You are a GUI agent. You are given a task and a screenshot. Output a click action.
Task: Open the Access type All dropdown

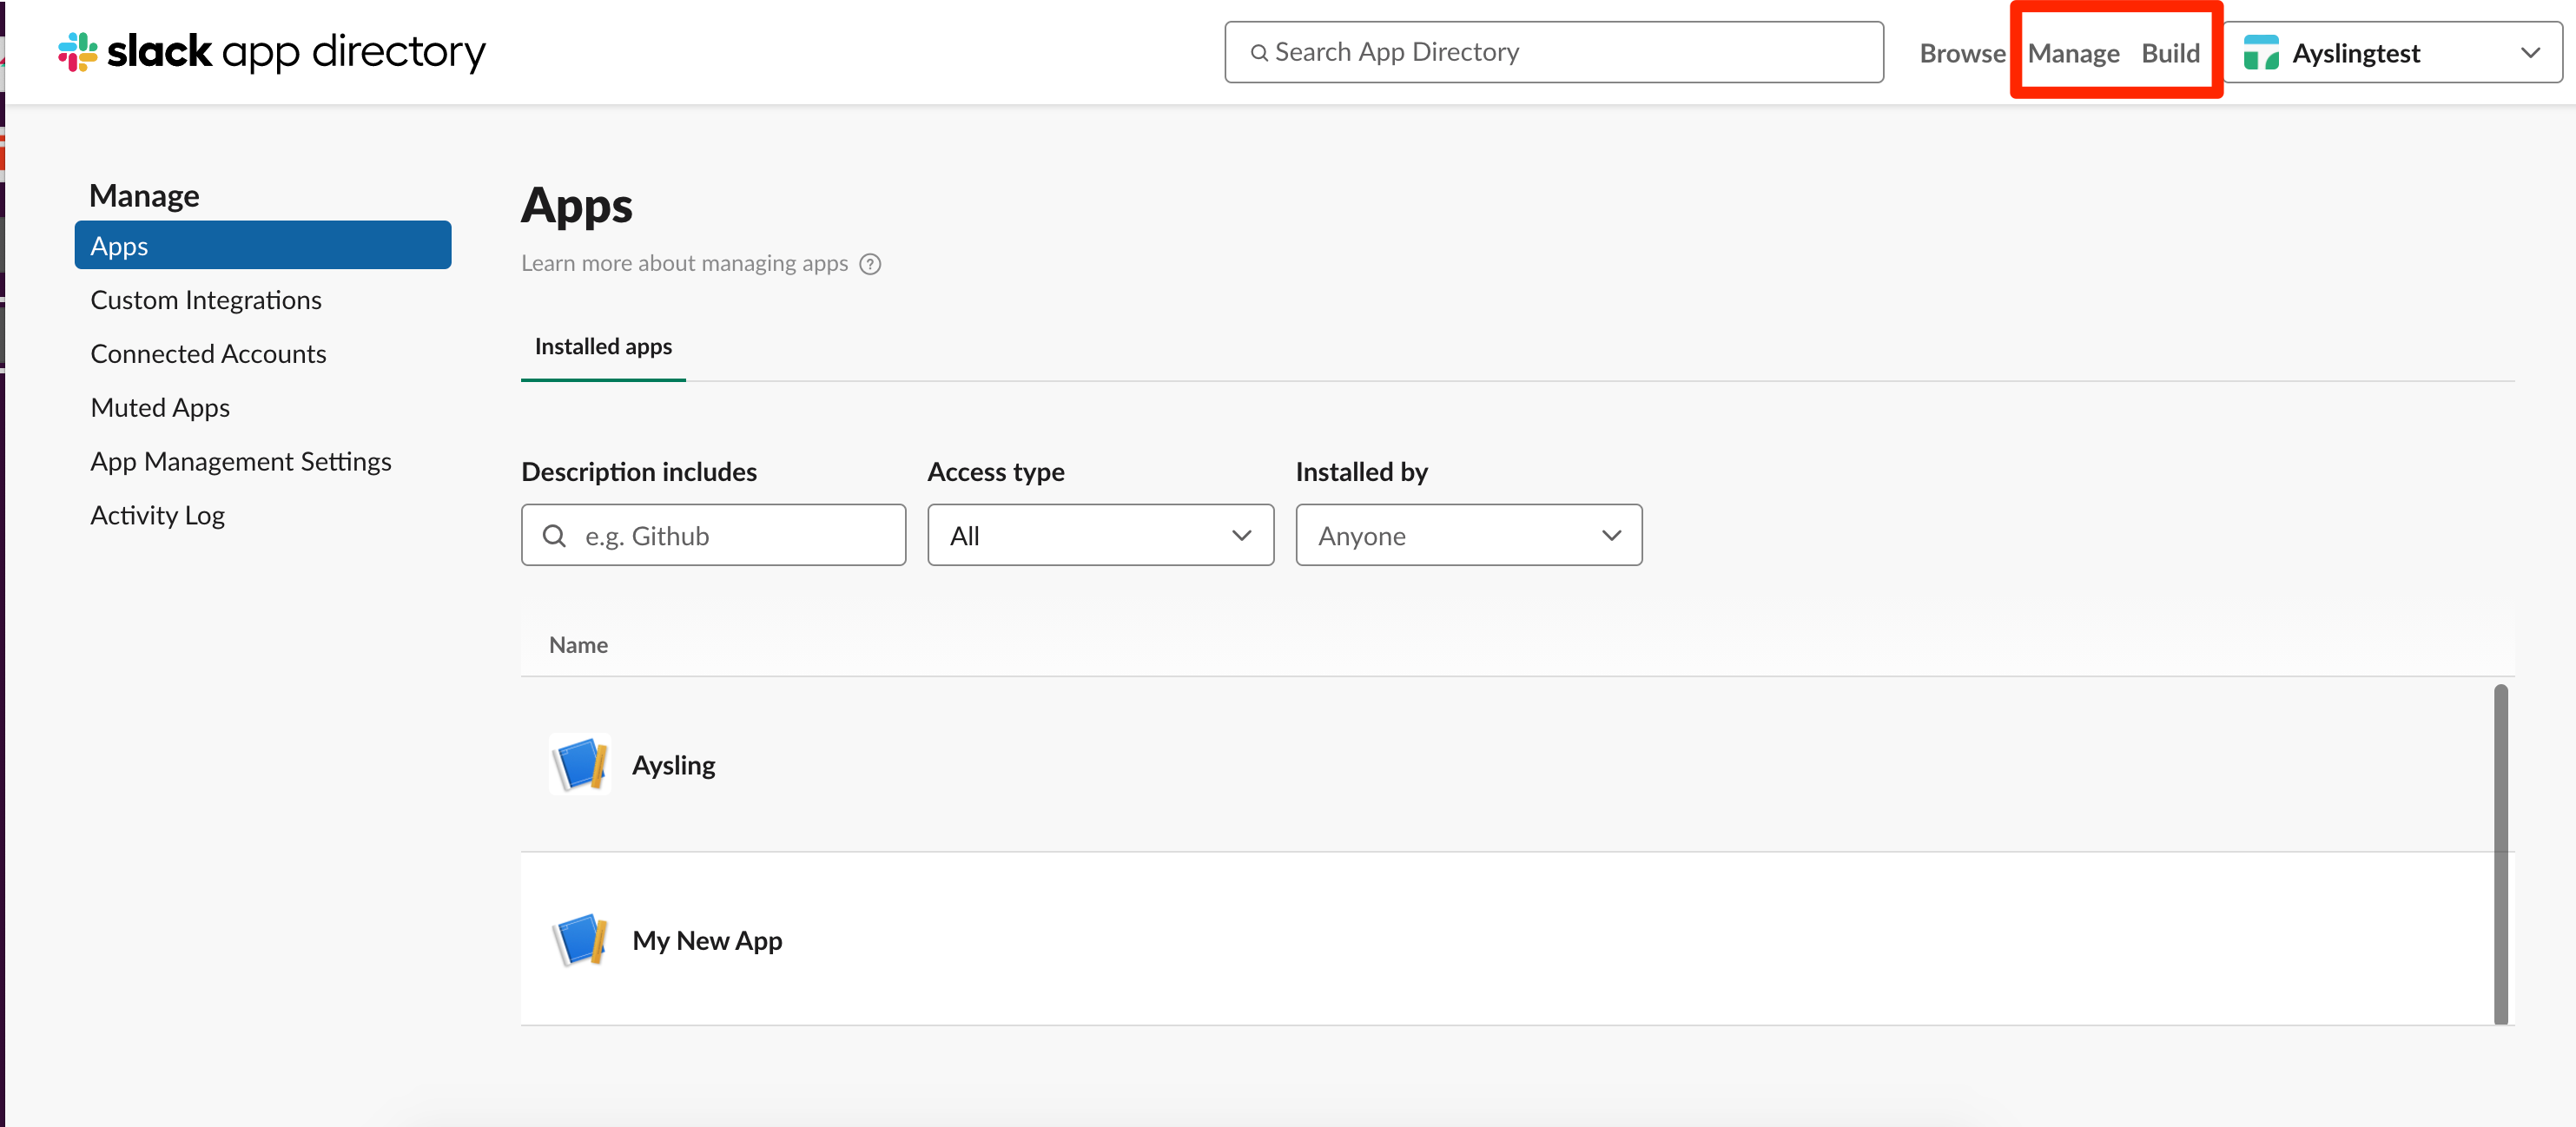point(1100,535)
